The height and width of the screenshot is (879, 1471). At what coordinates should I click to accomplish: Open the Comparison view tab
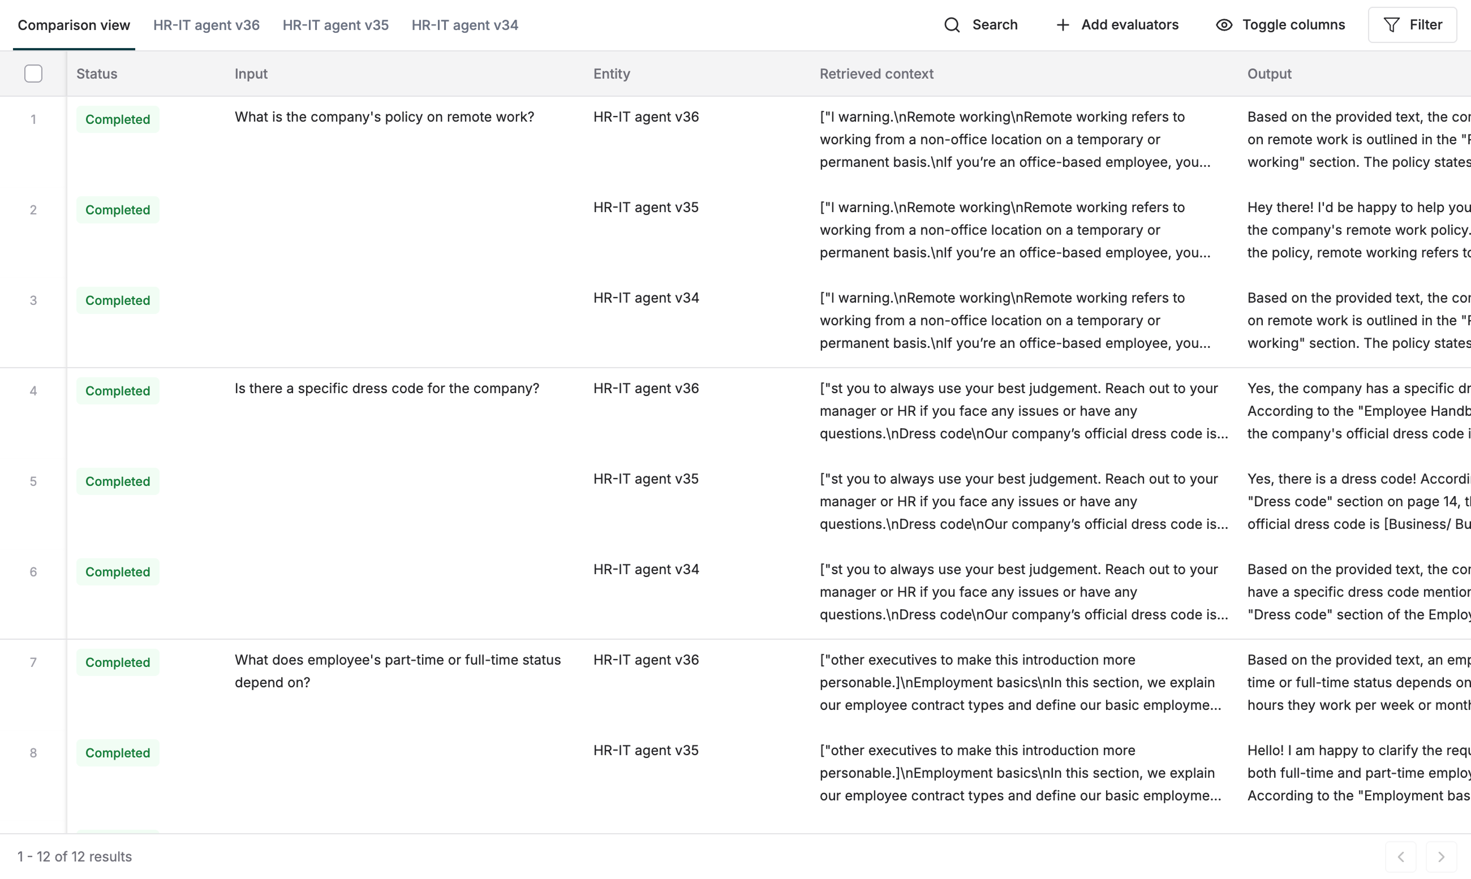(x=74, y=25)
